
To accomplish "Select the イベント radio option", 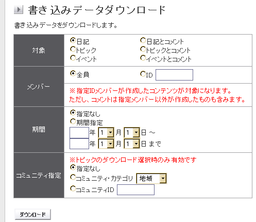I will [x=73, y=58].
